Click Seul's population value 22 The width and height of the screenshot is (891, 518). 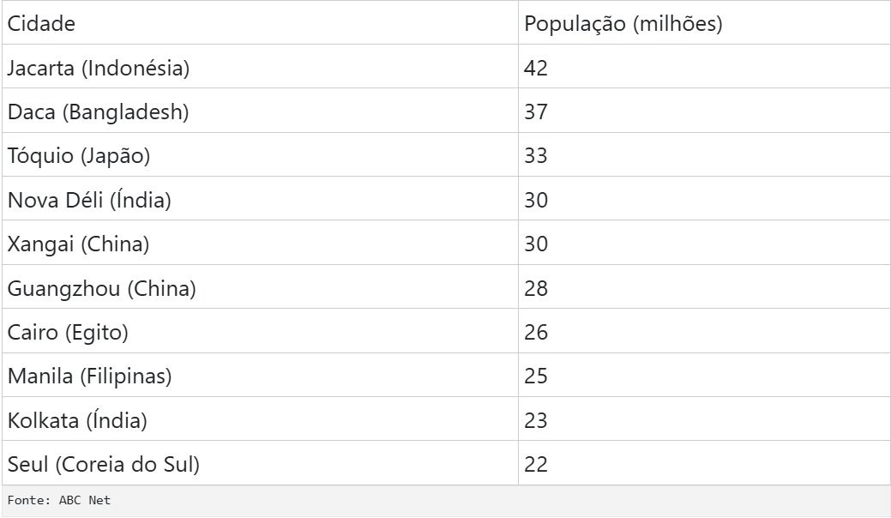pos(536,465)
